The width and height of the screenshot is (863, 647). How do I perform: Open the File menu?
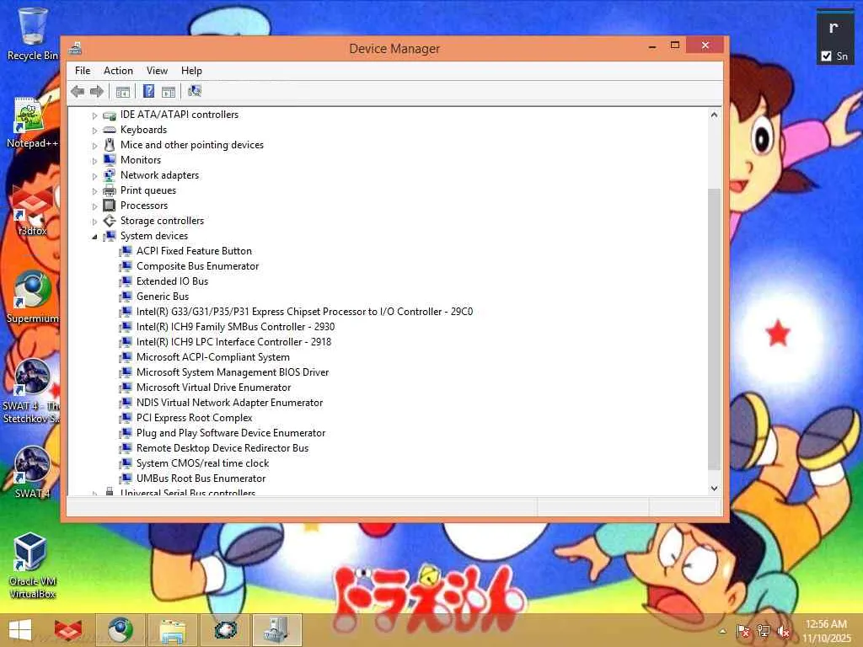click(83, 71)
